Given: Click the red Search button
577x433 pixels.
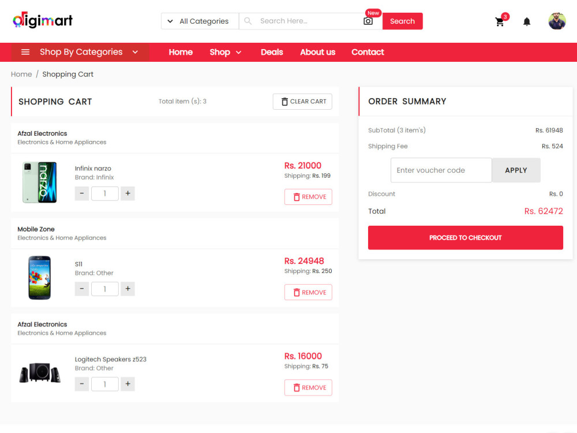Looking at the screenshot, I should (402, 21).
